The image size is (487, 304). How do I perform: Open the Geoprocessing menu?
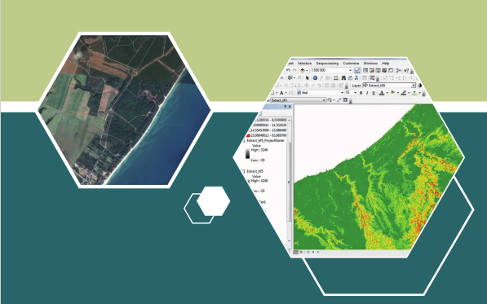(x=327, y=64)
